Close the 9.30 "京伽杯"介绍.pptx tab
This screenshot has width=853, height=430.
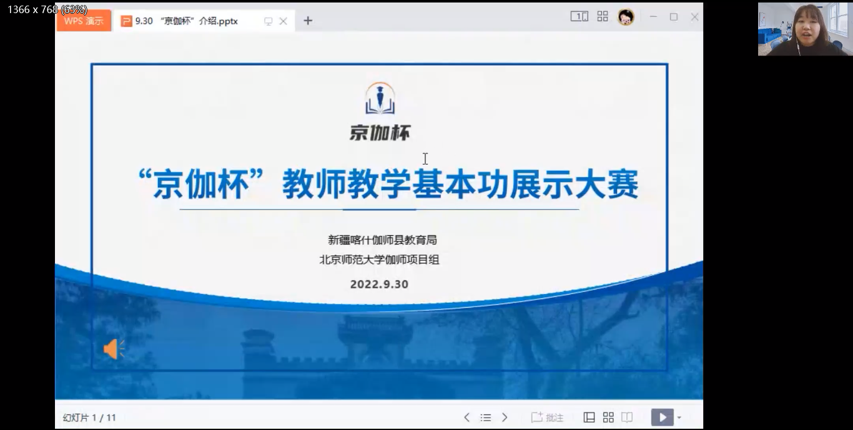[283, 21]
